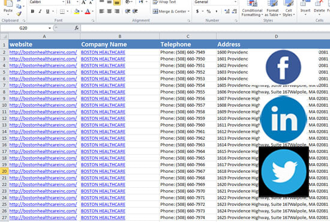This screenshot has height=222, width=330.
Task: Open BOSTON HEALTHCARE link in row 16
Action: [103, 145]
